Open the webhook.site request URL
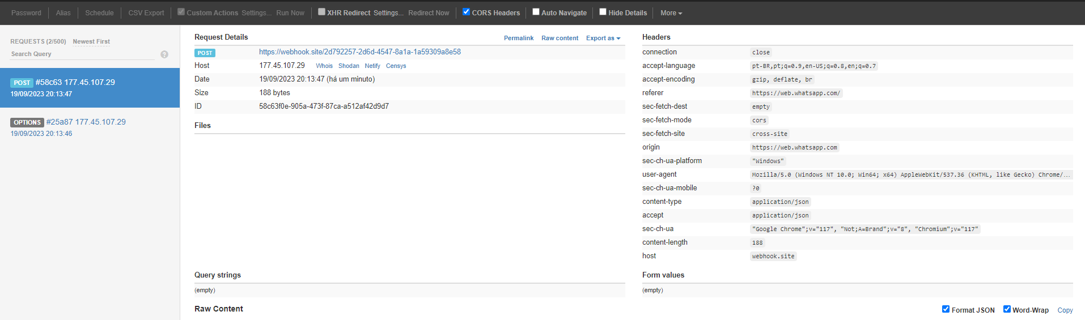Screen dimensions: 1085x320 (360, 52)
